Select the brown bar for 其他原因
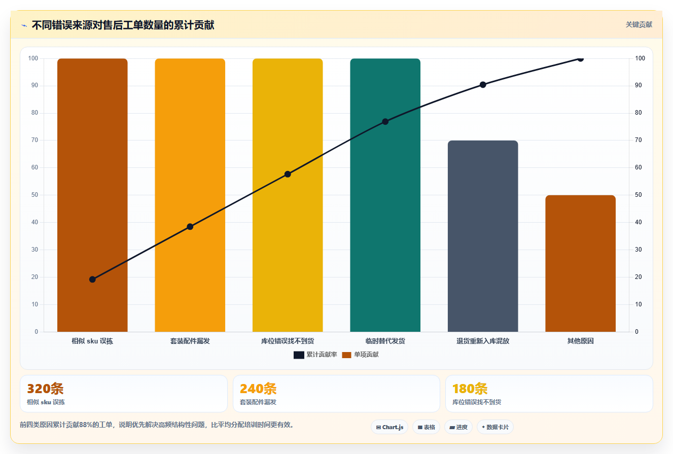673x454 pixels. pos(580,264)
